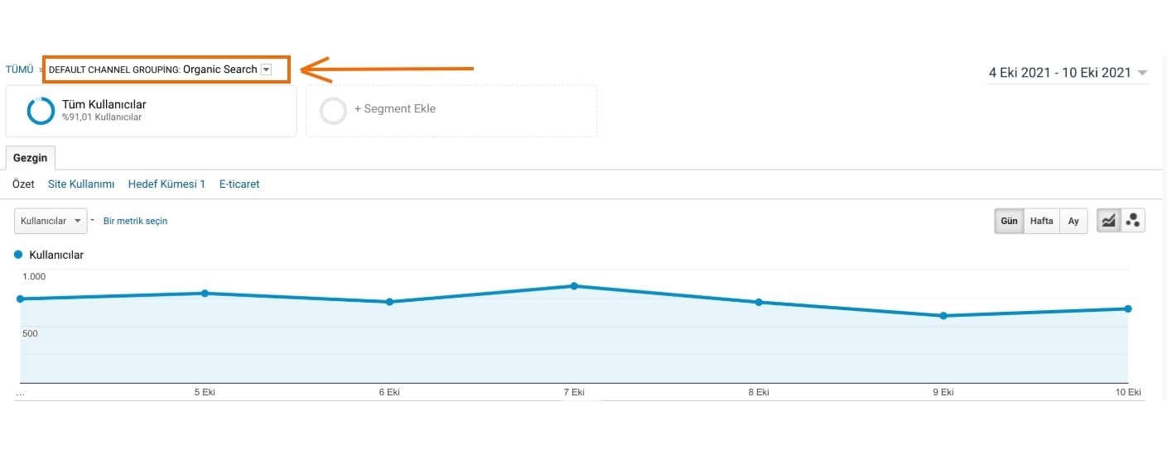Screen dimensions: 1167x459
Task: Click the 7 Eki data point
Action: coord(574,286)
